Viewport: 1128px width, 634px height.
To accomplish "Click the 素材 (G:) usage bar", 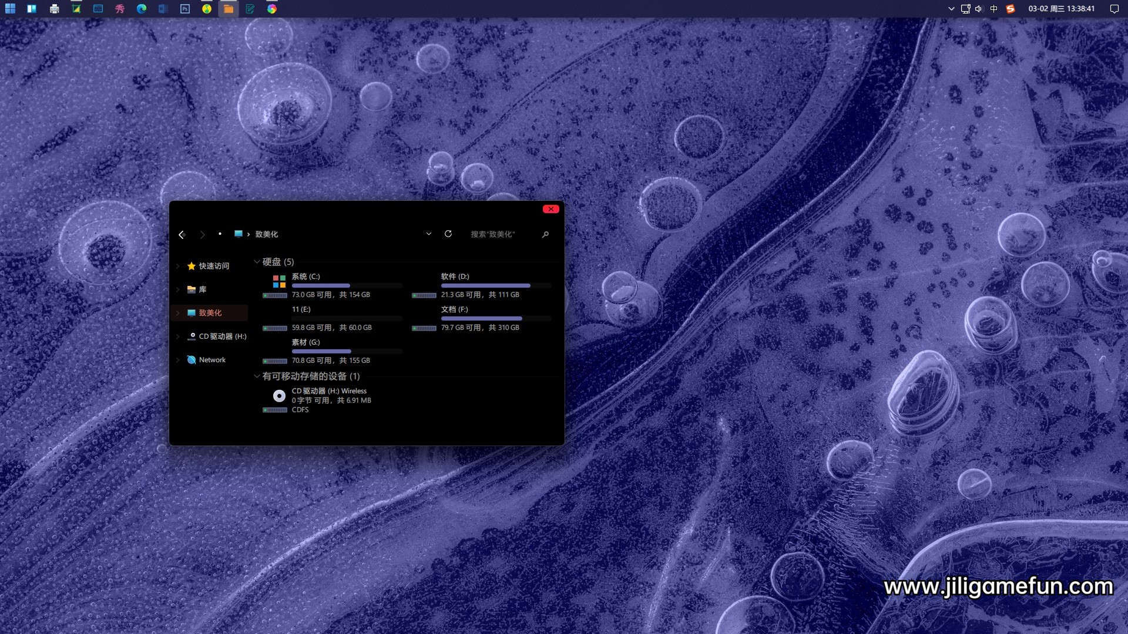I will (x=347, y=352).
